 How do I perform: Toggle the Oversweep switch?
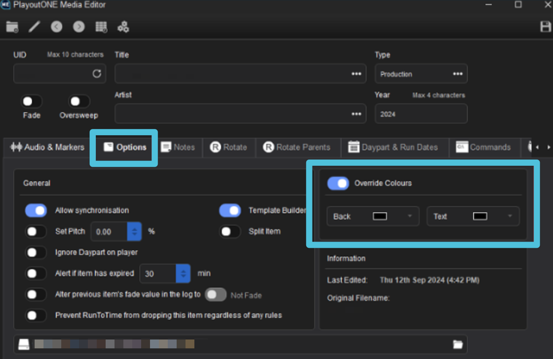click(x=79, y=101)
